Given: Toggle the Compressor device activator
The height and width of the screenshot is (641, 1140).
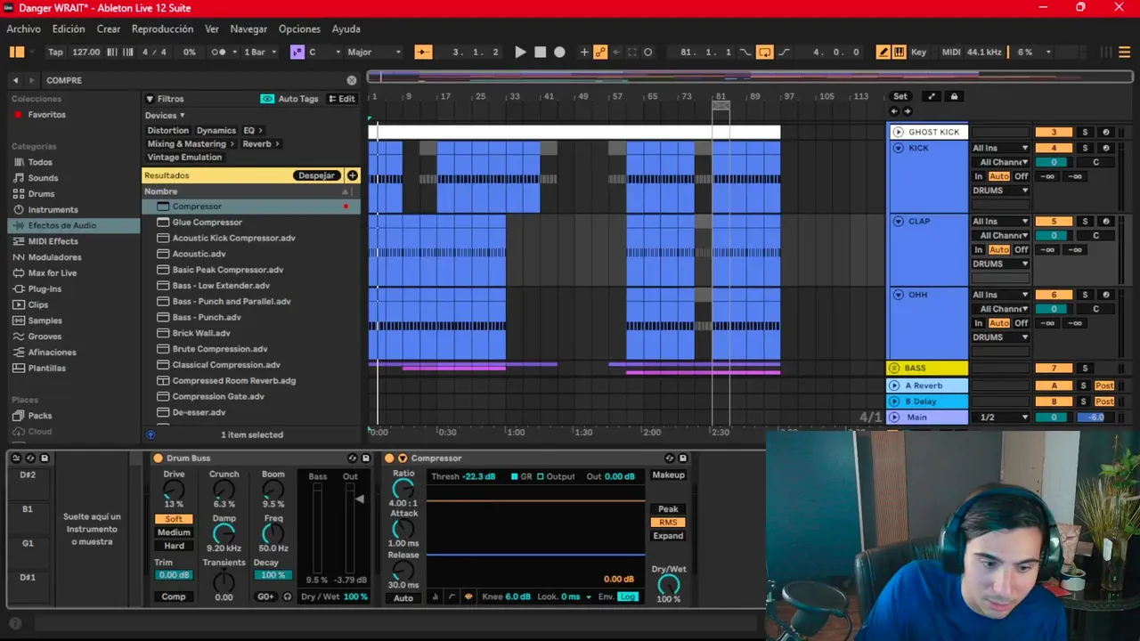Looking at the screenshot, I should [389, 458].
